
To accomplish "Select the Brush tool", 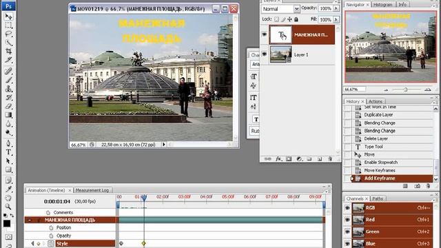I will click(x=8, y=80).
